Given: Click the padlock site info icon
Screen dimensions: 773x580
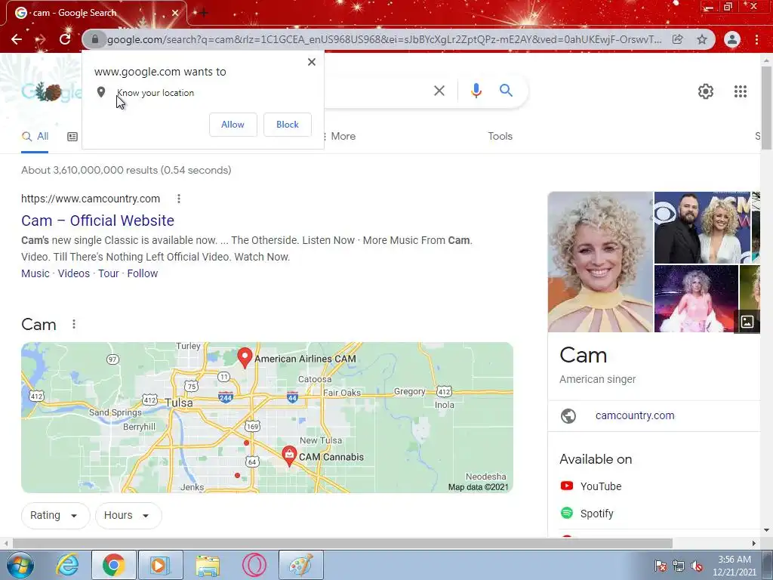Looking at the screenshot, I should click(x=95, y=39).
